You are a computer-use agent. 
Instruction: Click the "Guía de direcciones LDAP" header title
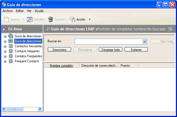pyautogui.click(x=73, y=29)
